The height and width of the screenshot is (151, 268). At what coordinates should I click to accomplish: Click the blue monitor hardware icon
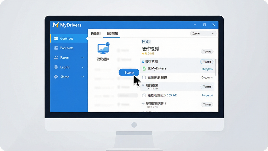click(x=103, y=49)
